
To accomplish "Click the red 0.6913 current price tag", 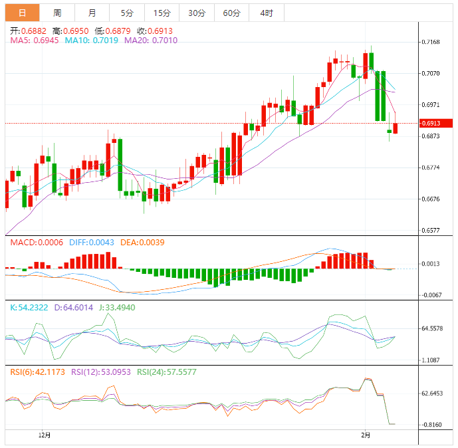I will [435, 123].
